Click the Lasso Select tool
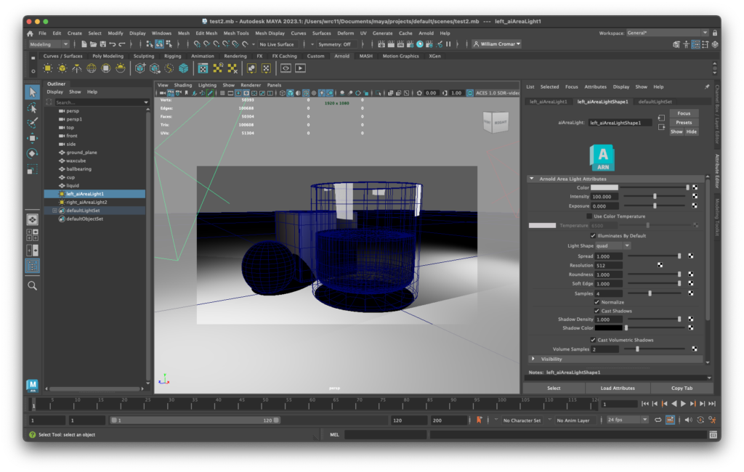This screenshot has height=472, width=744. pos(32,107)
